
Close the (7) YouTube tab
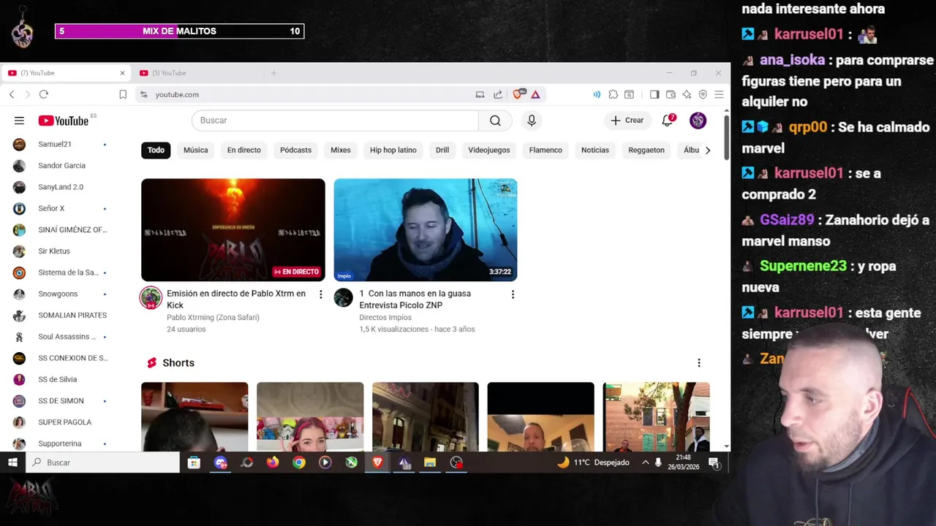coord(122,73)
